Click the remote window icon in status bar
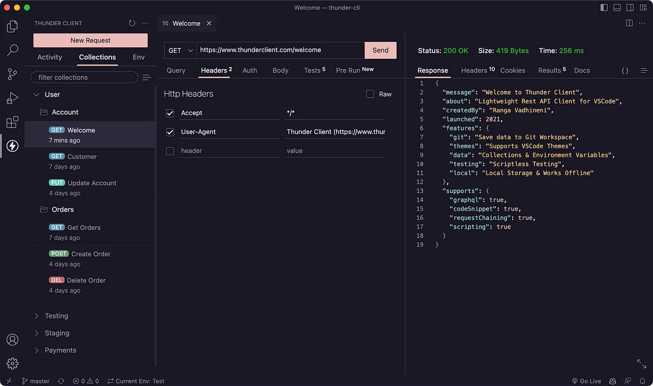 (8, 381)
